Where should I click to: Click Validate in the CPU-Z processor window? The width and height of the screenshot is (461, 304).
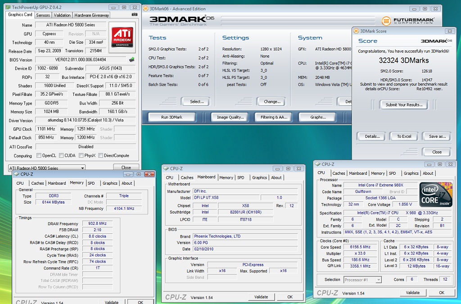pyautogui.click(x=413, y=293)
